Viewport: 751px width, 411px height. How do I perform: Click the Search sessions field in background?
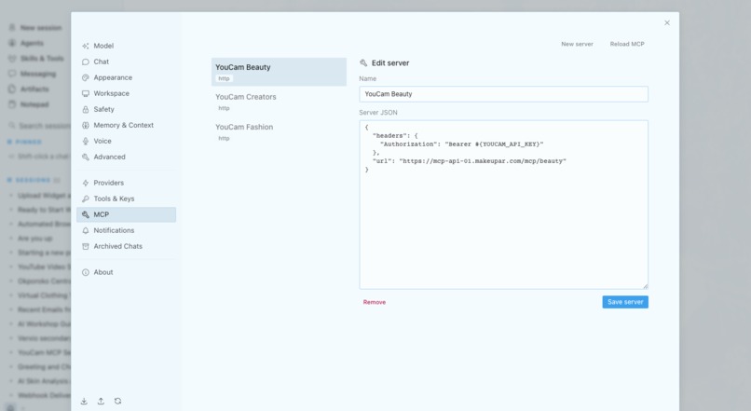[x=39, y=126]
